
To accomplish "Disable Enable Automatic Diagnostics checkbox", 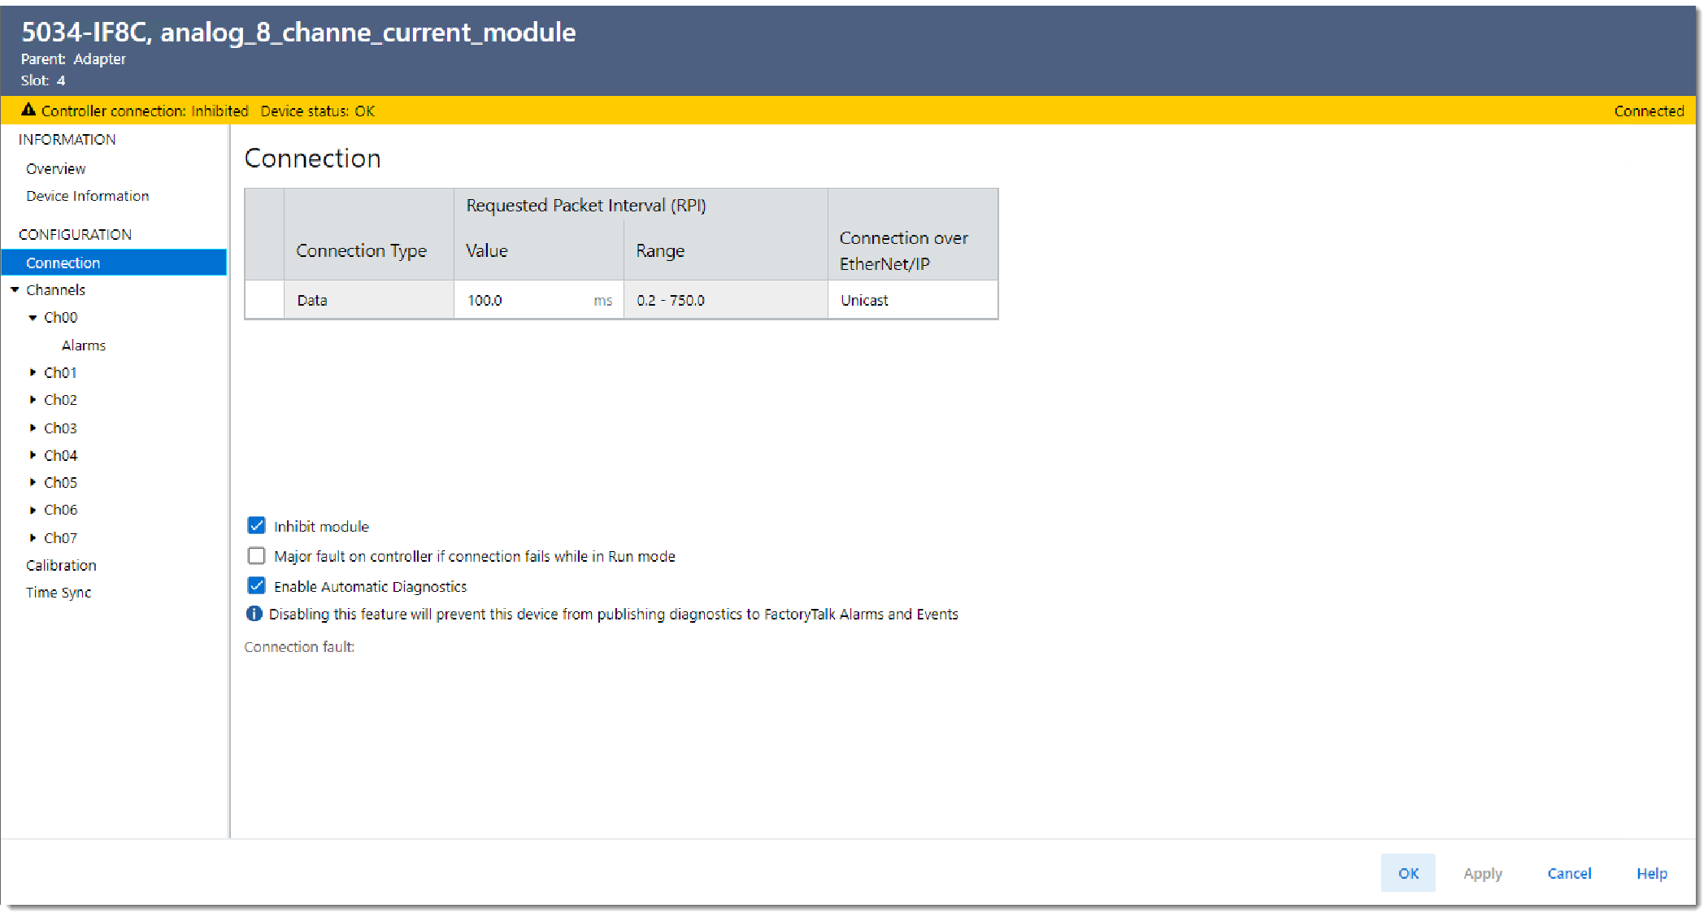I will pos(257,586).
